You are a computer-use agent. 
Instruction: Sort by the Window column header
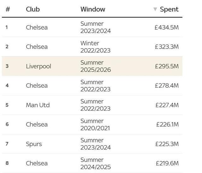(x=93, y=9)
